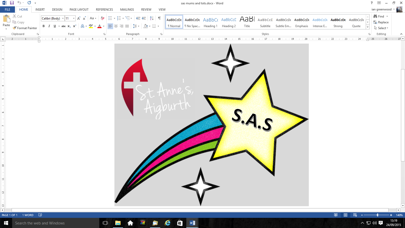Viewport: 405px width, 228px height.
Task: Click the Repeat action icon
Action: click(x=29, y=3)
